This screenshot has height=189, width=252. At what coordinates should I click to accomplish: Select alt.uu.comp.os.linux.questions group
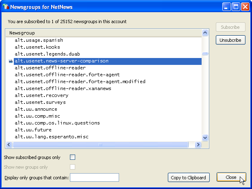(x=57, y=123)
